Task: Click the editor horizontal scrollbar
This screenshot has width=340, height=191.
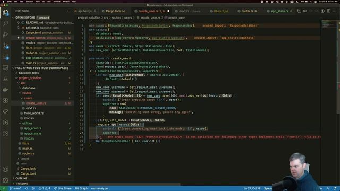Action: pyautogui.click(x=134, y=185)
